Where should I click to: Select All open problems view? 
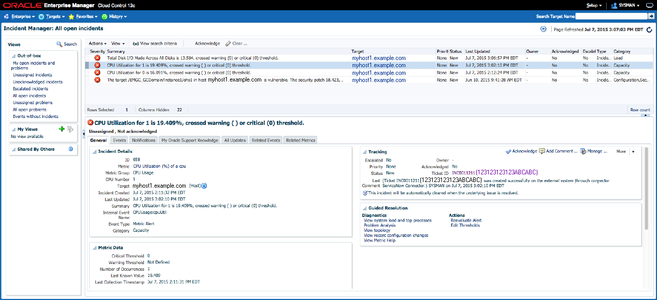tap(29, 110)
